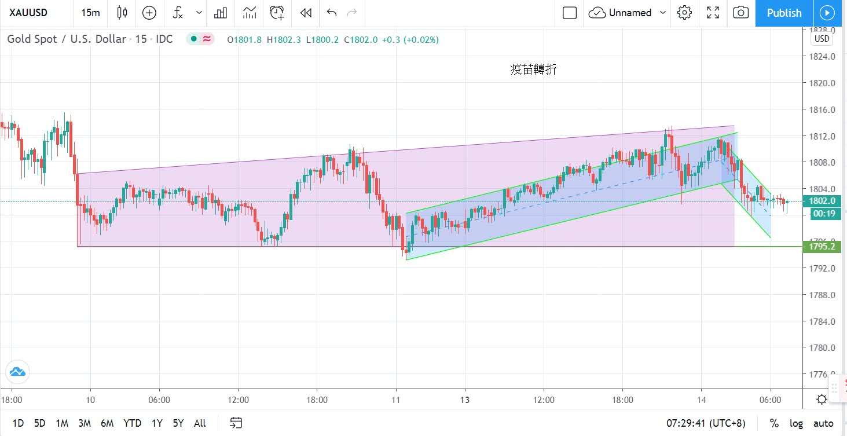Click the alarm clock create-alert icon

coord(277,13)
